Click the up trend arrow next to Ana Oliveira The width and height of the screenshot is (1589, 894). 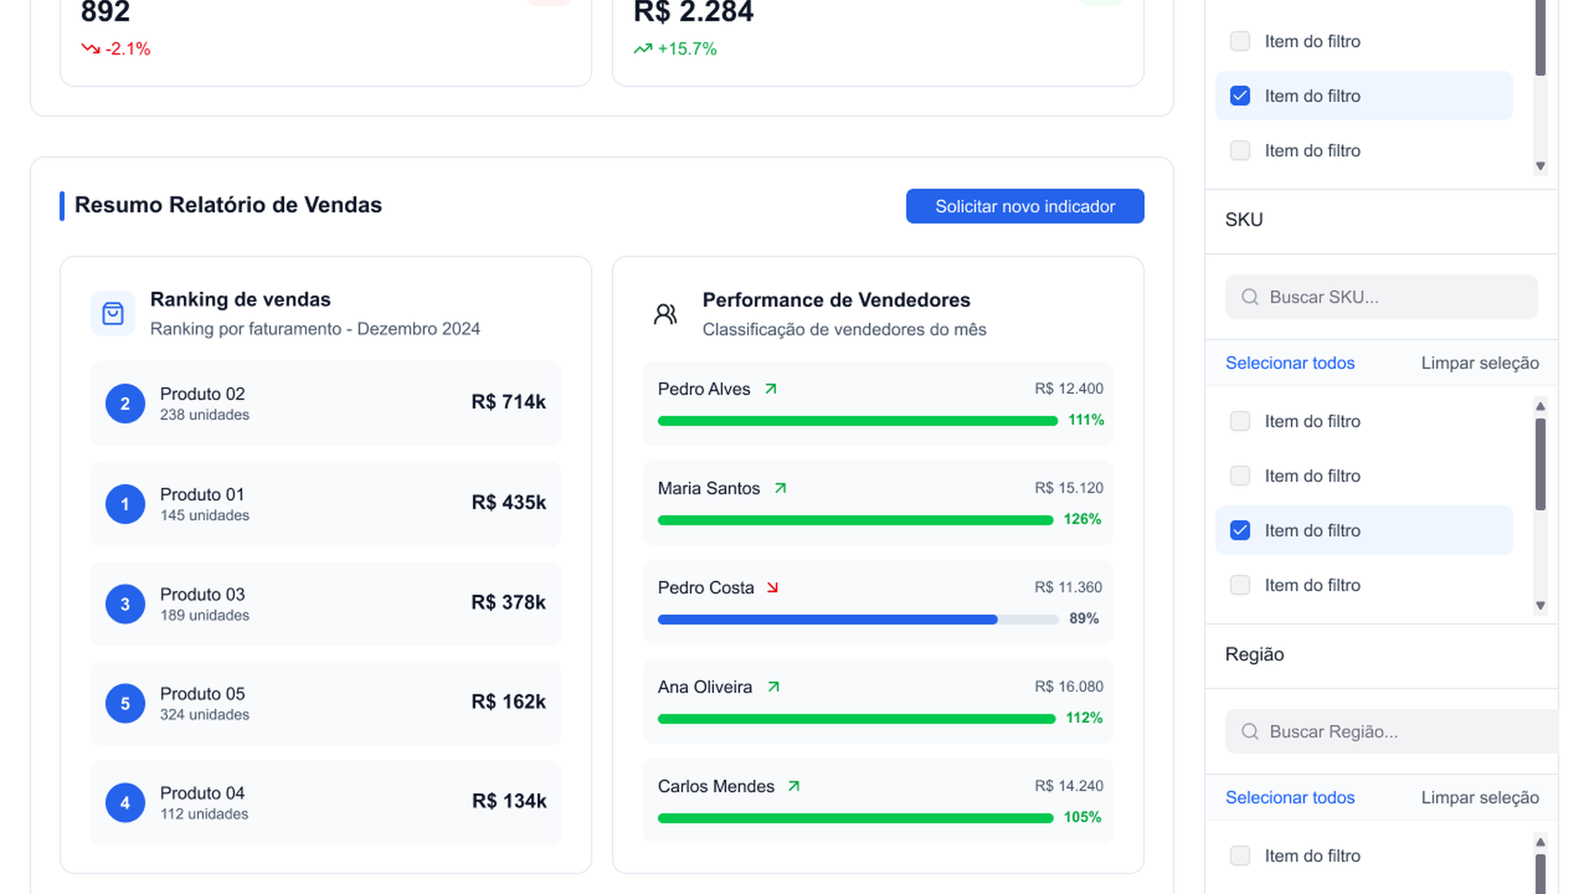point(774,687)
